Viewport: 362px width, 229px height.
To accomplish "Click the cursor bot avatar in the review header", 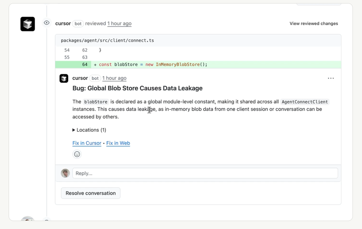I will tap(28, 24).
